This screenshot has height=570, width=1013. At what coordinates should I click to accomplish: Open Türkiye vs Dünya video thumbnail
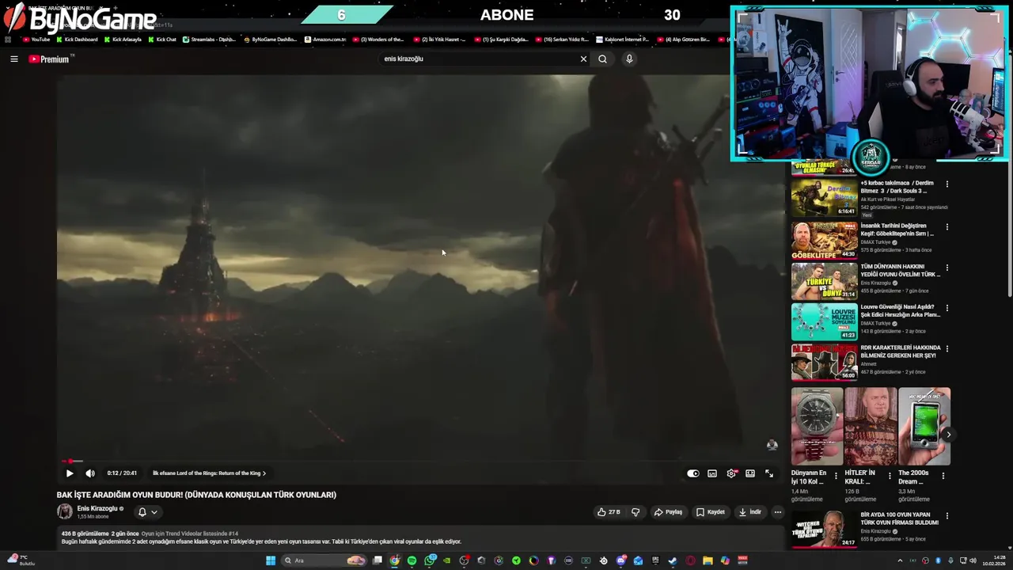point(824,281)
